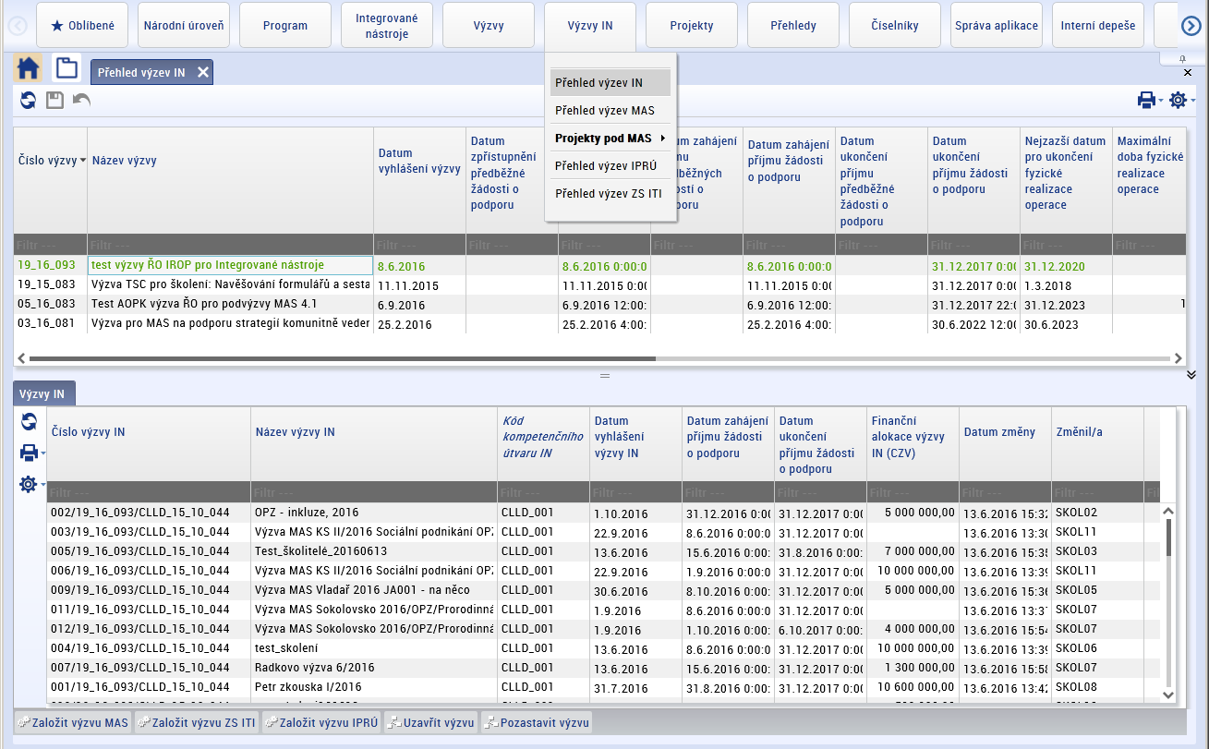The image size is (1209, 749).
Task: Undo changes in upper grid
Action: click(x=81, y=100)
